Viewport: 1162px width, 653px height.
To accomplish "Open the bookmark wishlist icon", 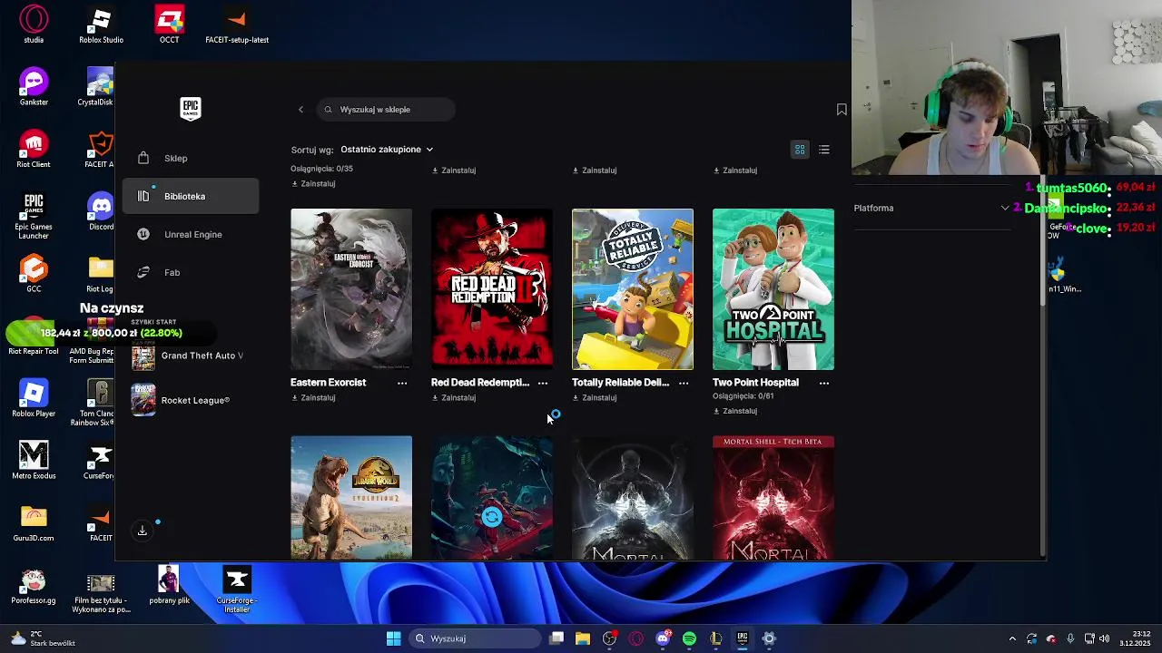I will [x=842, y=110].
